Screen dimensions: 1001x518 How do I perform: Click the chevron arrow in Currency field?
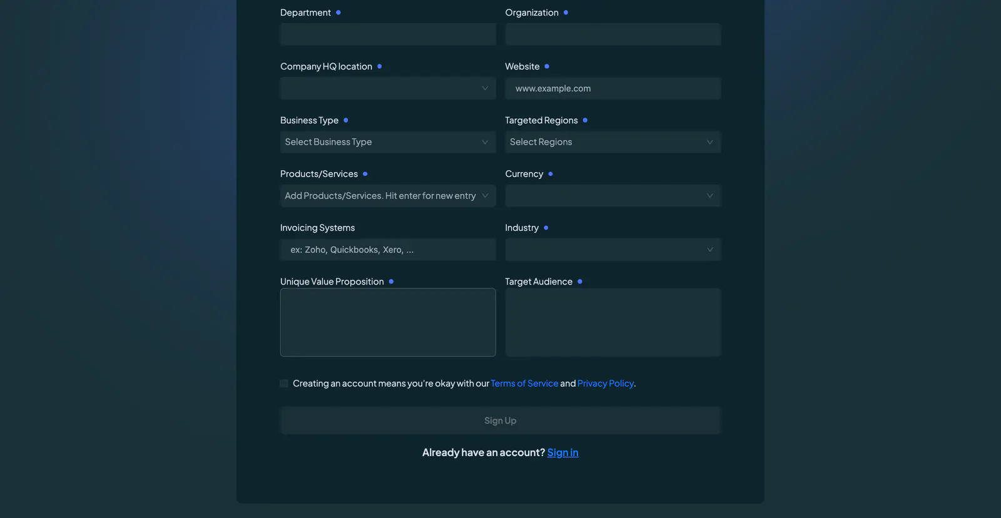[x=709, y=196]
